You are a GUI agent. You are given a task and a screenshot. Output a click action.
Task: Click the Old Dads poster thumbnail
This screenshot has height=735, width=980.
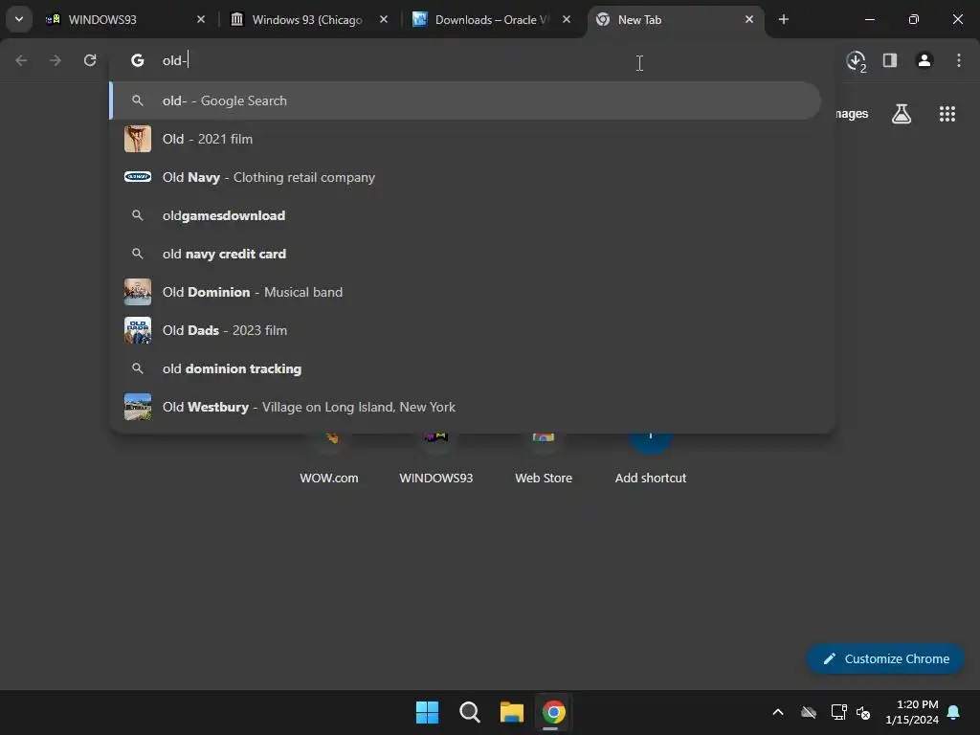(138, 330)
